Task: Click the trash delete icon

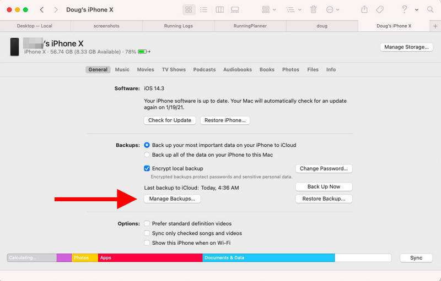Action: click(x=313, y=10)
